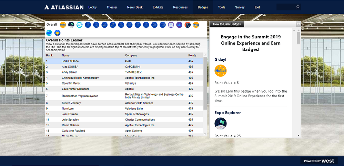Click the Powered by West logo
The width and height of the screenshot is (344, 166).
coord(319,161)
